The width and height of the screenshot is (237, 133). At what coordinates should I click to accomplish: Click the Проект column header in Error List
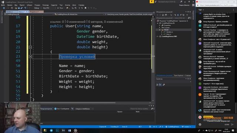(120, 112)
